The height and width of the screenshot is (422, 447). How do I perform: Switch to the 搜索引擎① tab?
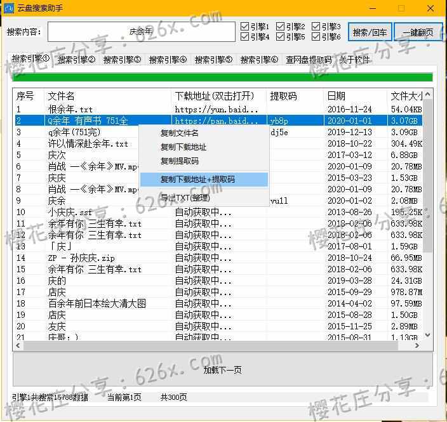tap(30, 59)
